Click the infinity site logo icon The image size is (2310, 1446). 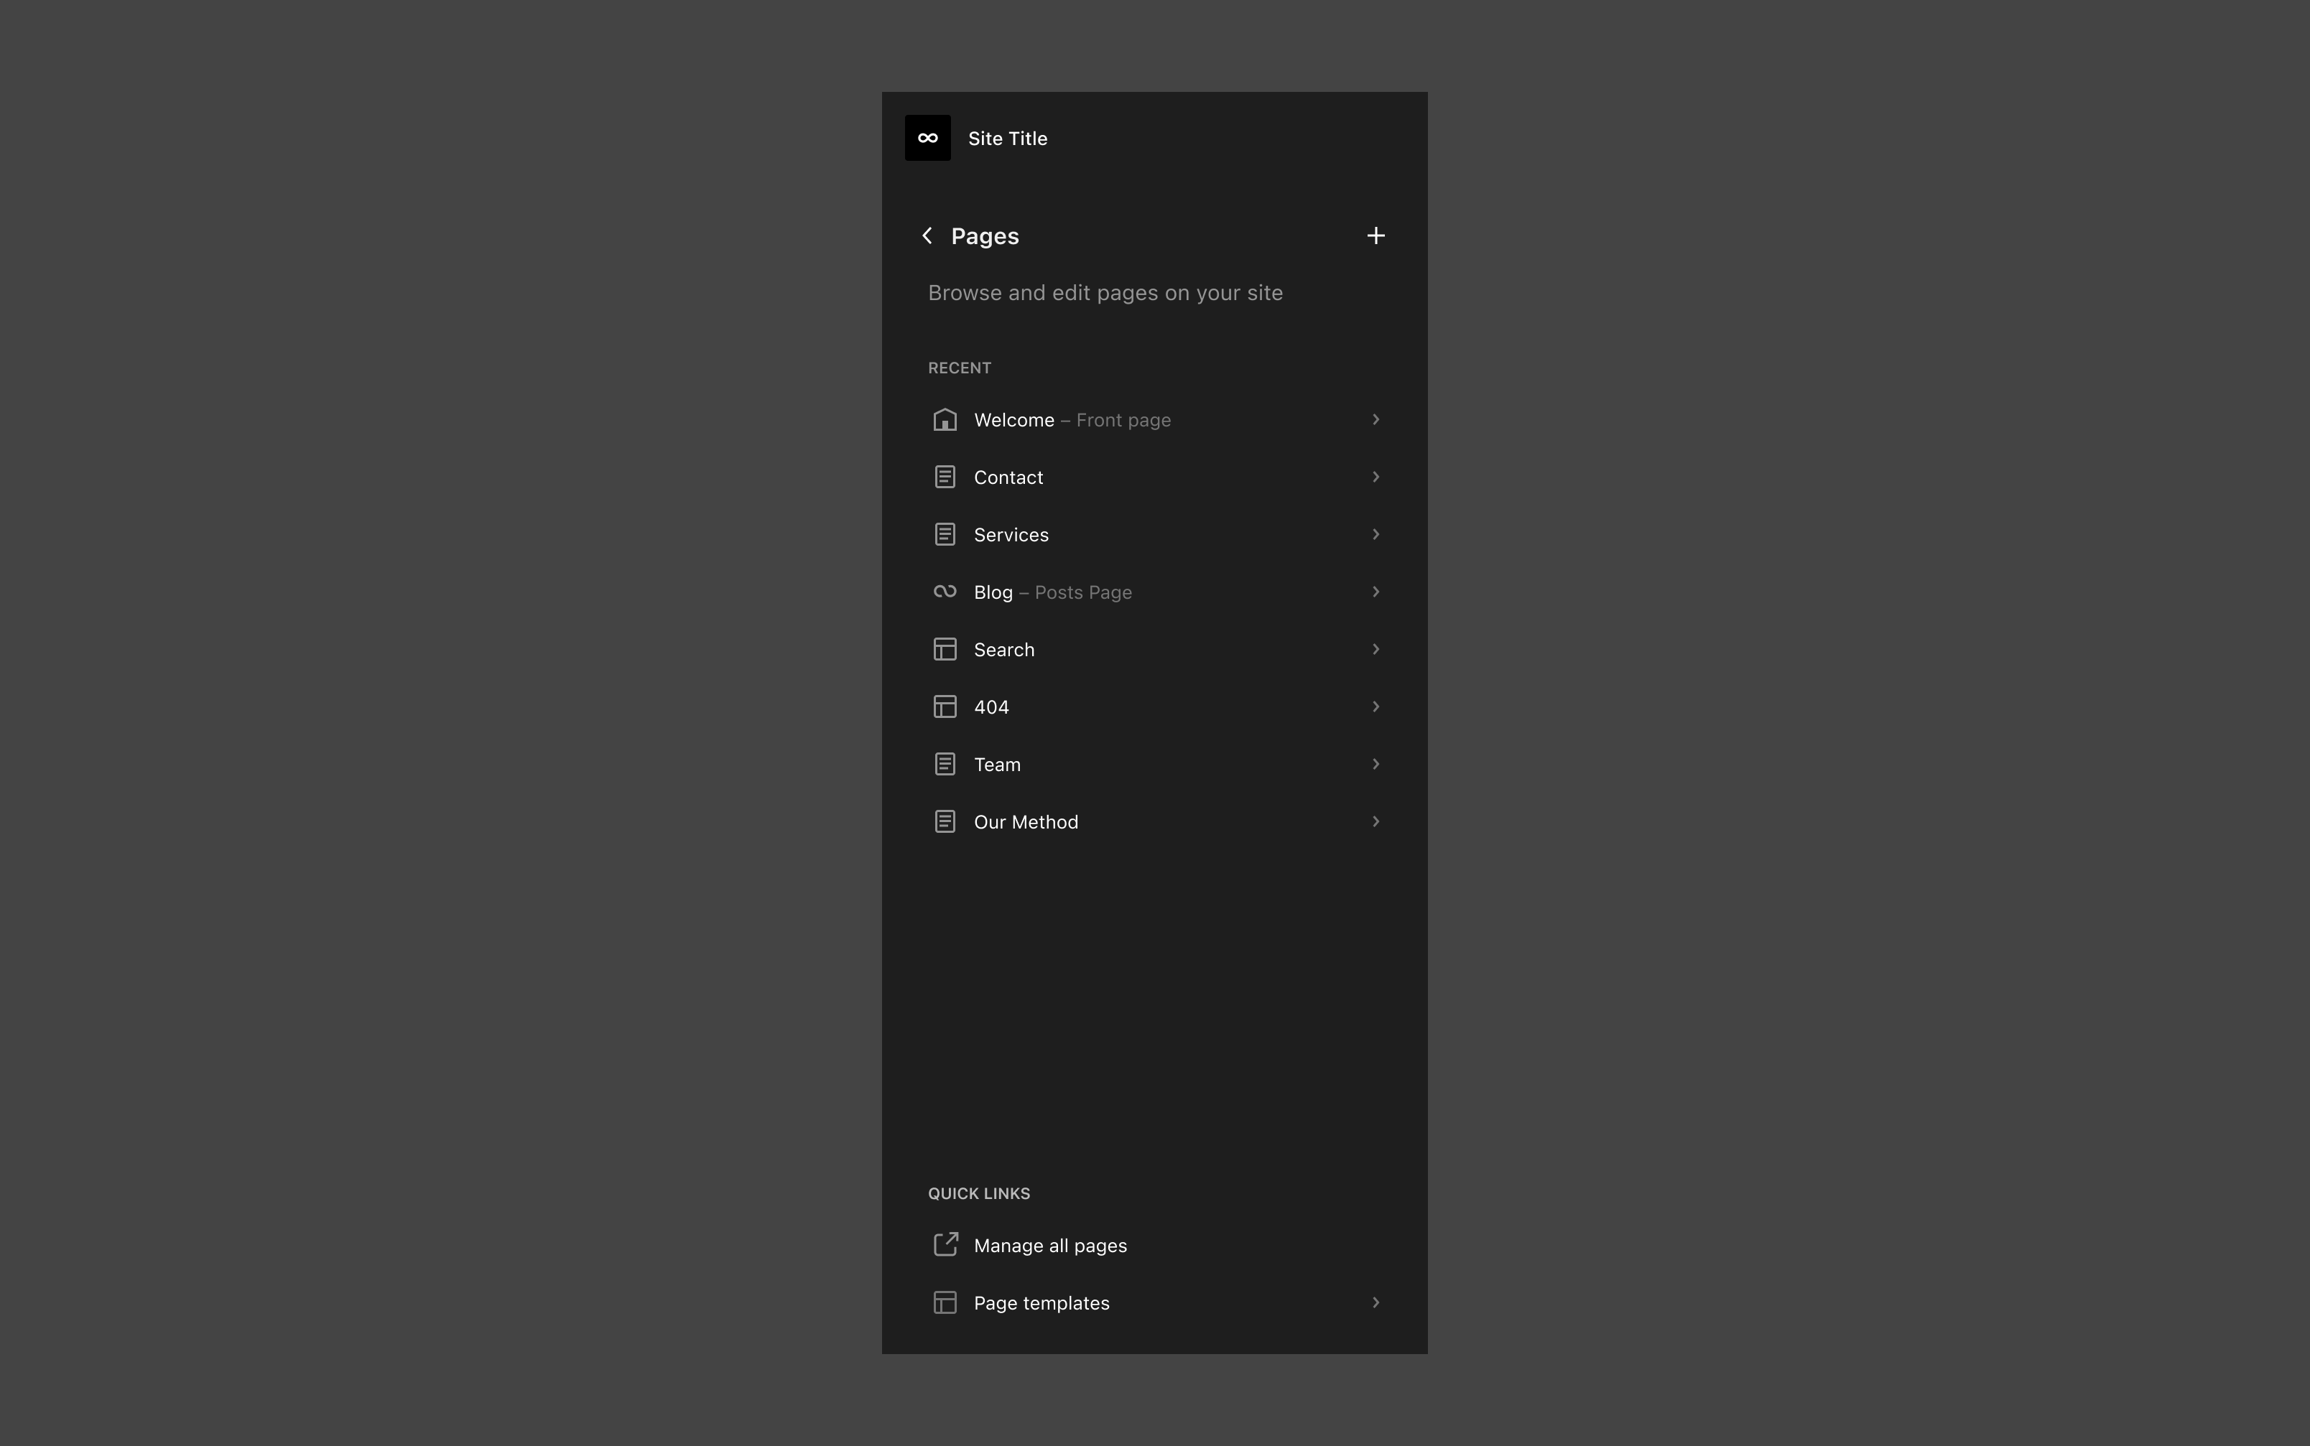[927, 136]
